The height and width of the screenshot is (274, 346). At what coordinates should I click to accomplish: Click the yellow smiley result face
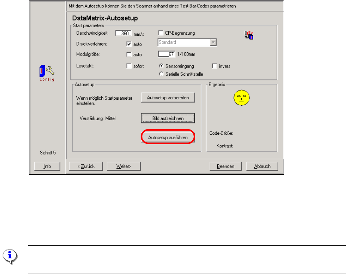[x=242, y=97]
